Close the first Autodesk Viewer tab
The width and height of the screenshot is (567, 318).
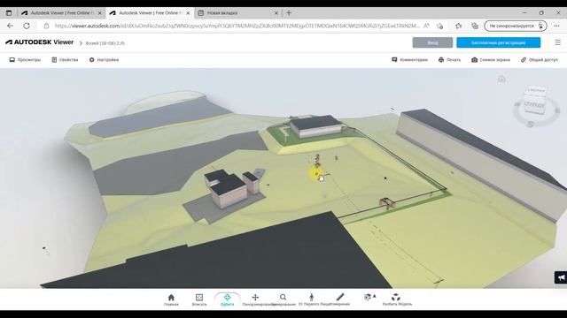[100, 13]
